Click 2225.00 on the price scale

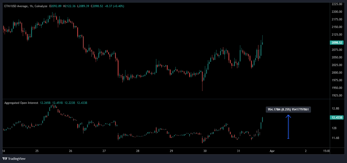tap(337, 4)
